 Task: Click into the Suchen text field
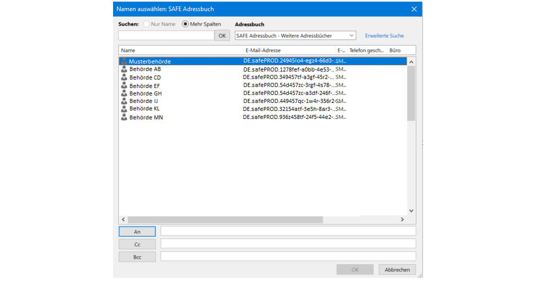tap(166, 36)
